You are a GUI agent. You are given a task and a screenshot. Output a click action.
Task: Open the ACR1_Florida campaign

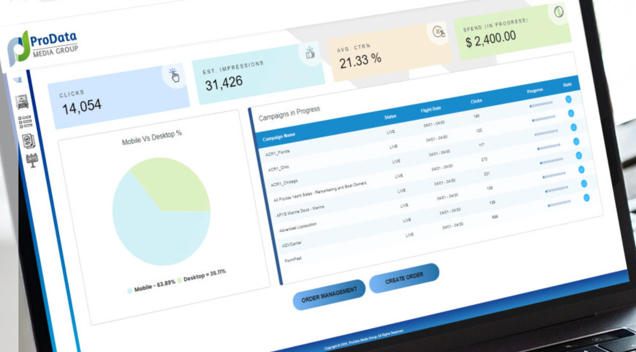click(277, 153)
